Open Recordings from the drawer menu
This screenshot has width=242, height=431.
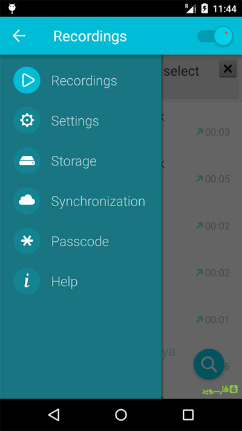pos(84,81)
